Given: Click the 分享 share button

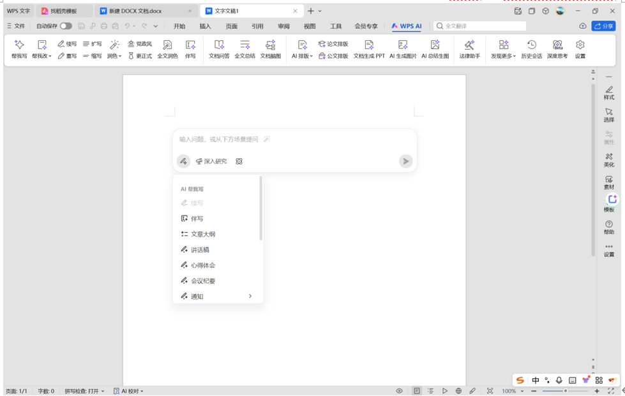Looking at the screenshot, I should coord(603,26).
